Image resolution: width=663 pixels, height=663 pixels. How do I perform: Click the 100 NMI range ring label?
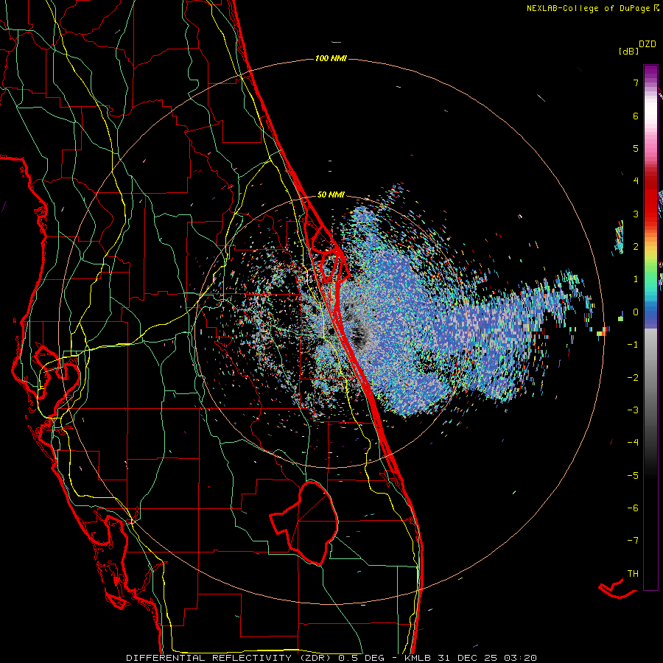click(331, 58)
